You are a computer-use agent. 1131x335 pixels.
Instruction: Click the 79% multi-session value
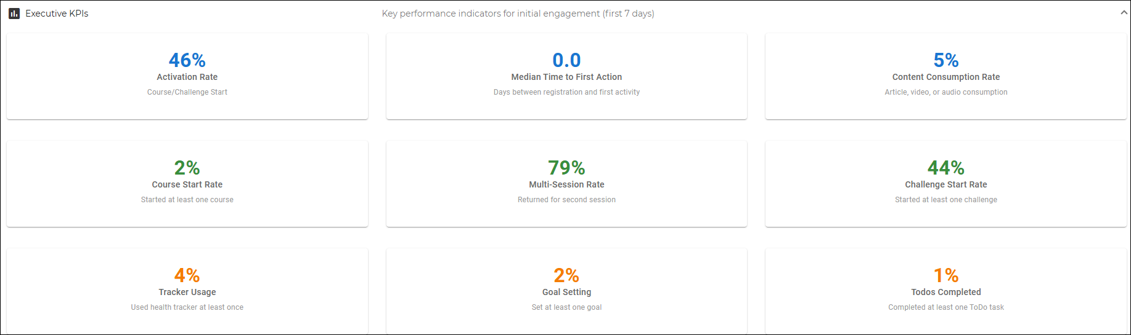pos(566,168)
